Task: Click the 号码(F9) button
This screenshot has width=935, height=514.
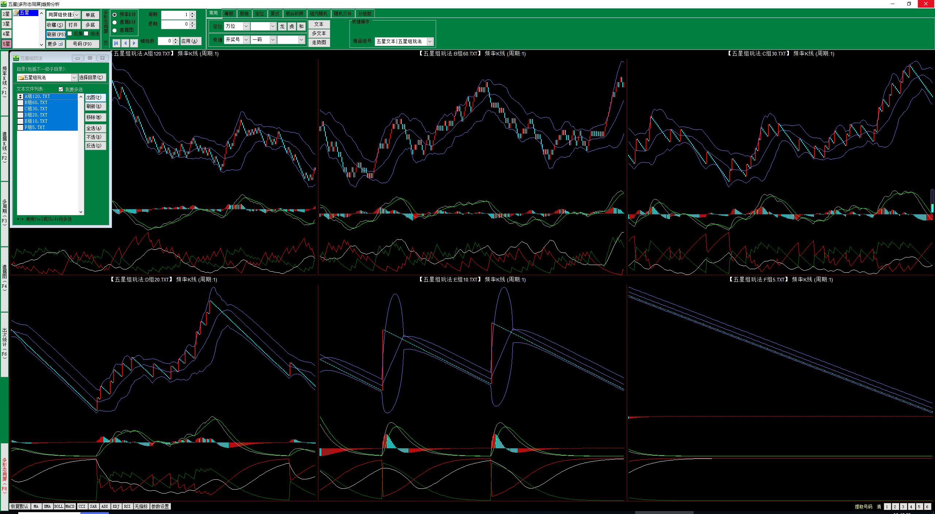Action: pos(83,44)
